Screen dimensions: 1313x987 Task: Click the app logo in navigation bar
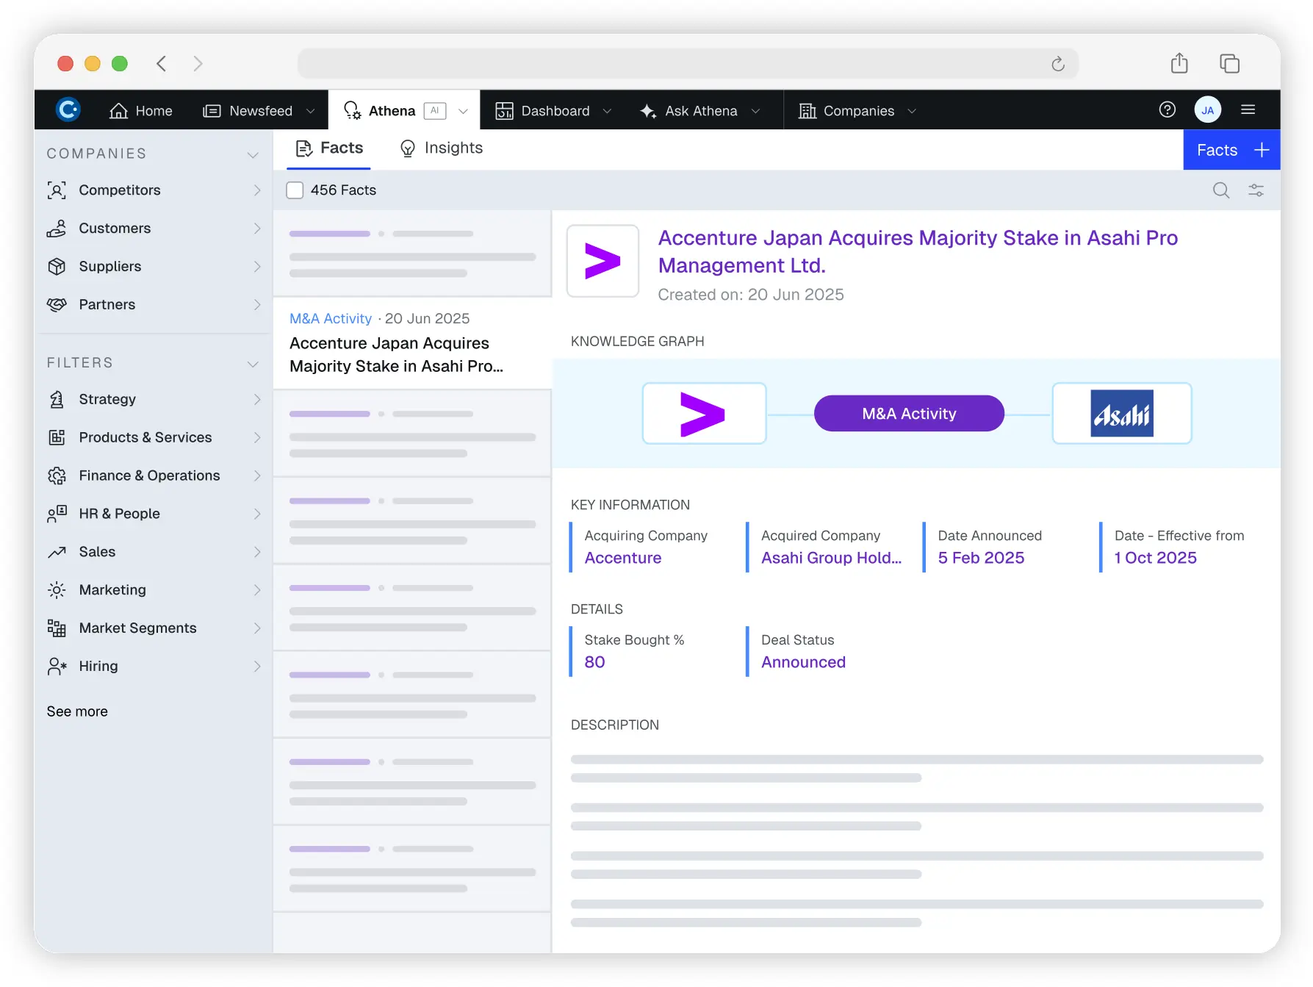click(x=68, y=110)
